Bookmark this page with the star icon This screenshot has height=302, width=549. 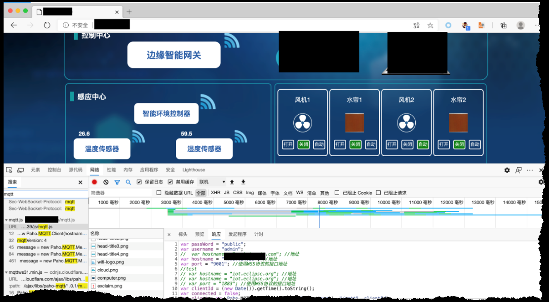[430, 25]
